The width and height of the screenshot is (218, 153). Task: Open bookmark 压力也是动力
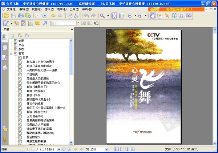(35, 116)
